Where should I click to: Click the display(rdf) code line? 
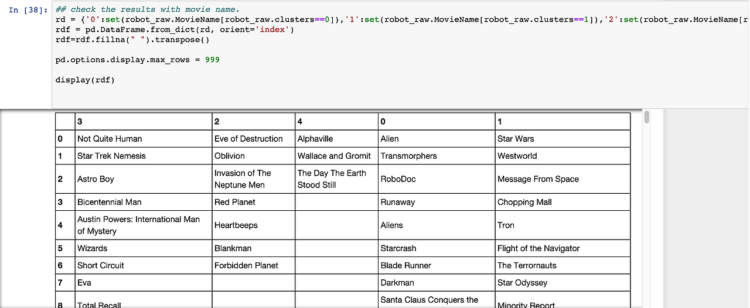point(85,80)
